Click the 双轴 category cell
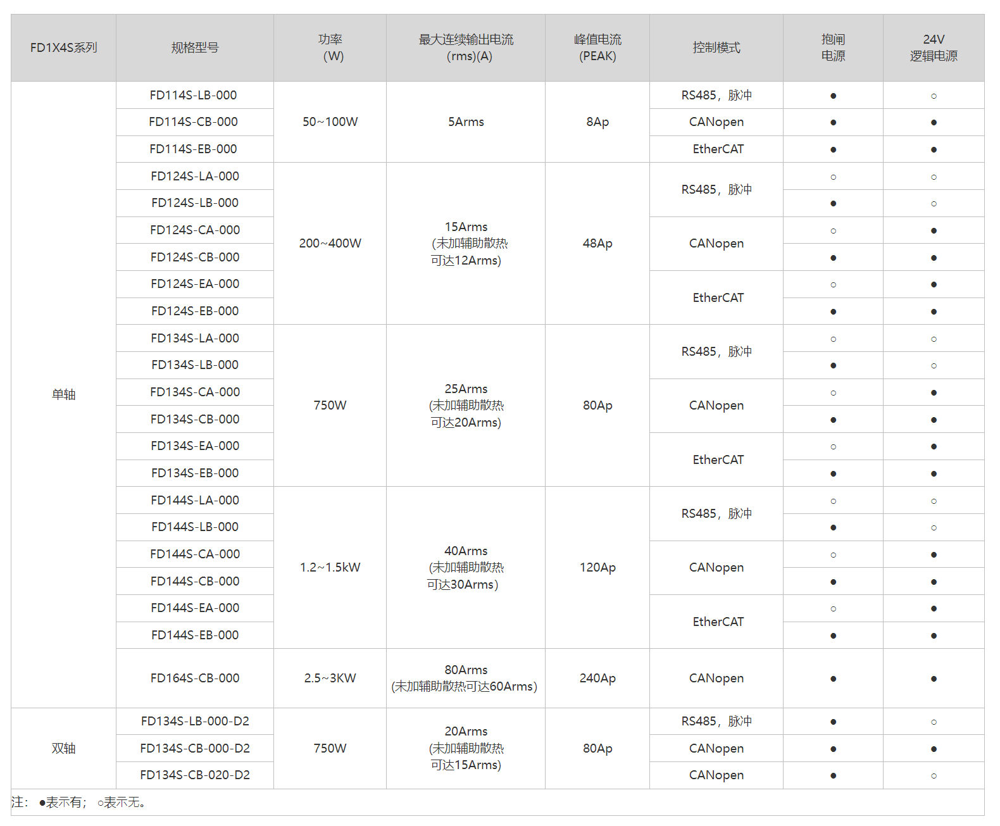Viewport: 1000px width, 826px height. pyautogui.click(x=63, y=748)
